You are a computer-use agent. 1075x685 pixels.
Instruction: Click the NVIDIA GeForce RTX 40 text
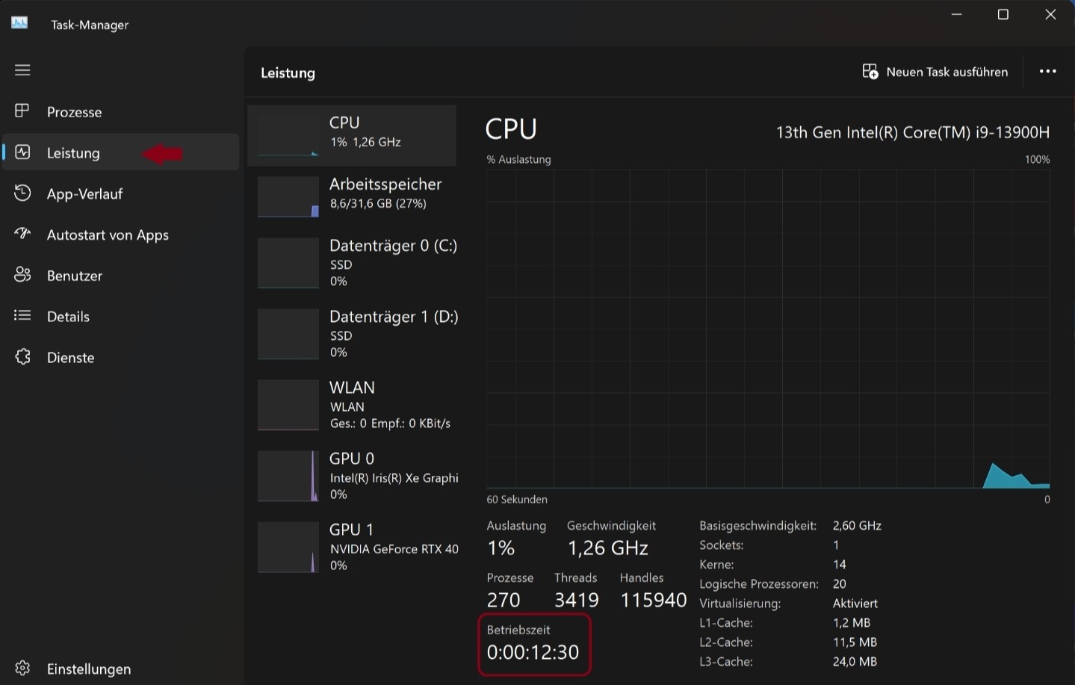[394, 549]
